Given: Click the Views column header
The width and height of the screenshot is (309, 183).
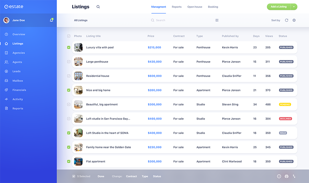Looking at the screenshot, I should tap(269, 36).
